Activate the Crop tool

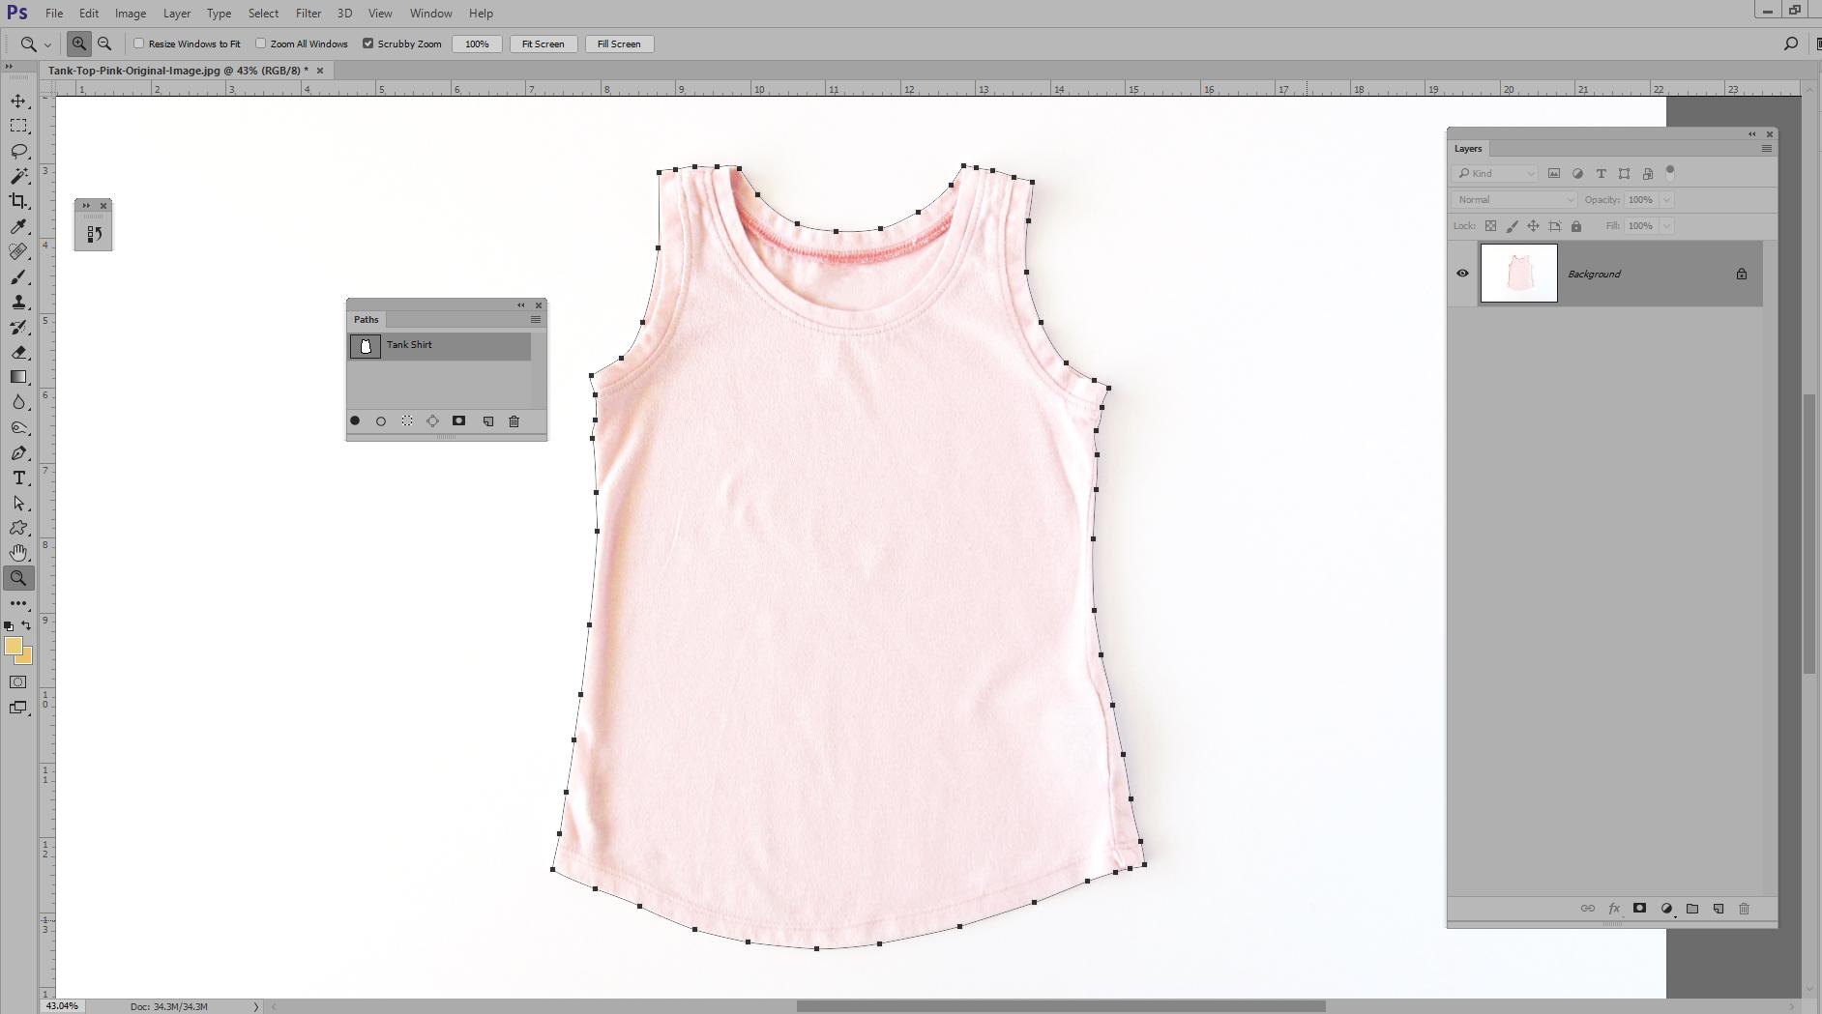click(17, 202)
